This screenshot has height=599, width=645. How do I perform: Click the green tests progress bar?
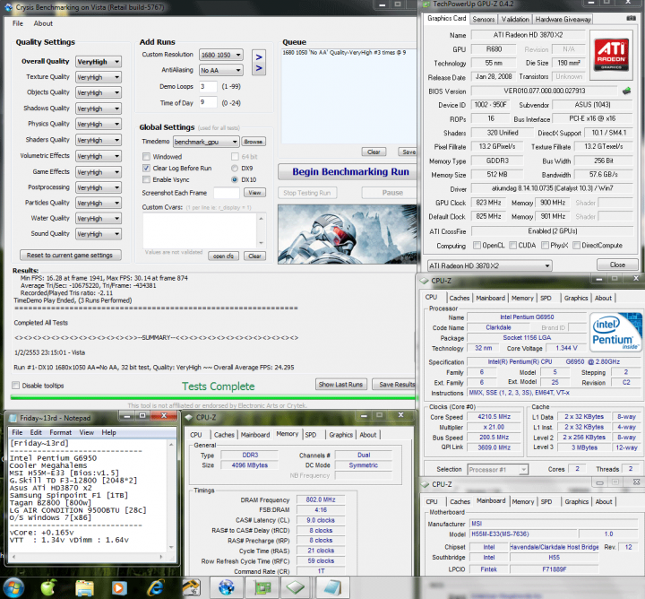tap(213, 397)
